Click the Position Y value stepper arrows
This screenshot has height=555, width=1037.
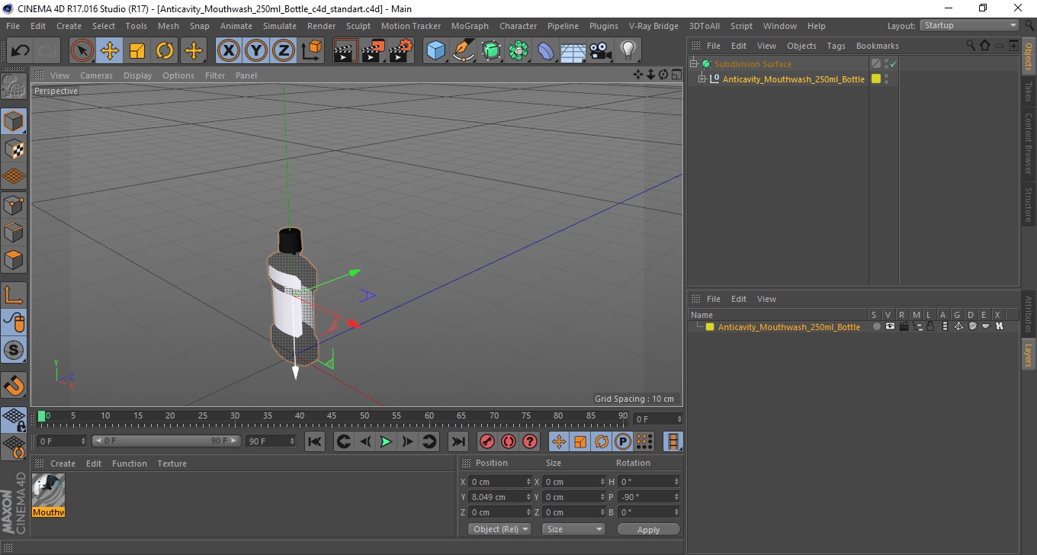click(529, 497)
